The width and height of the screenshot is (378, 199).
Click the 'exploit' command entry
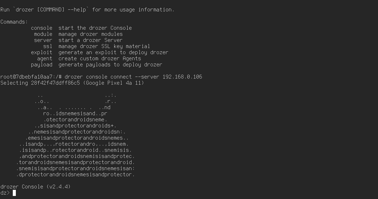42,52
